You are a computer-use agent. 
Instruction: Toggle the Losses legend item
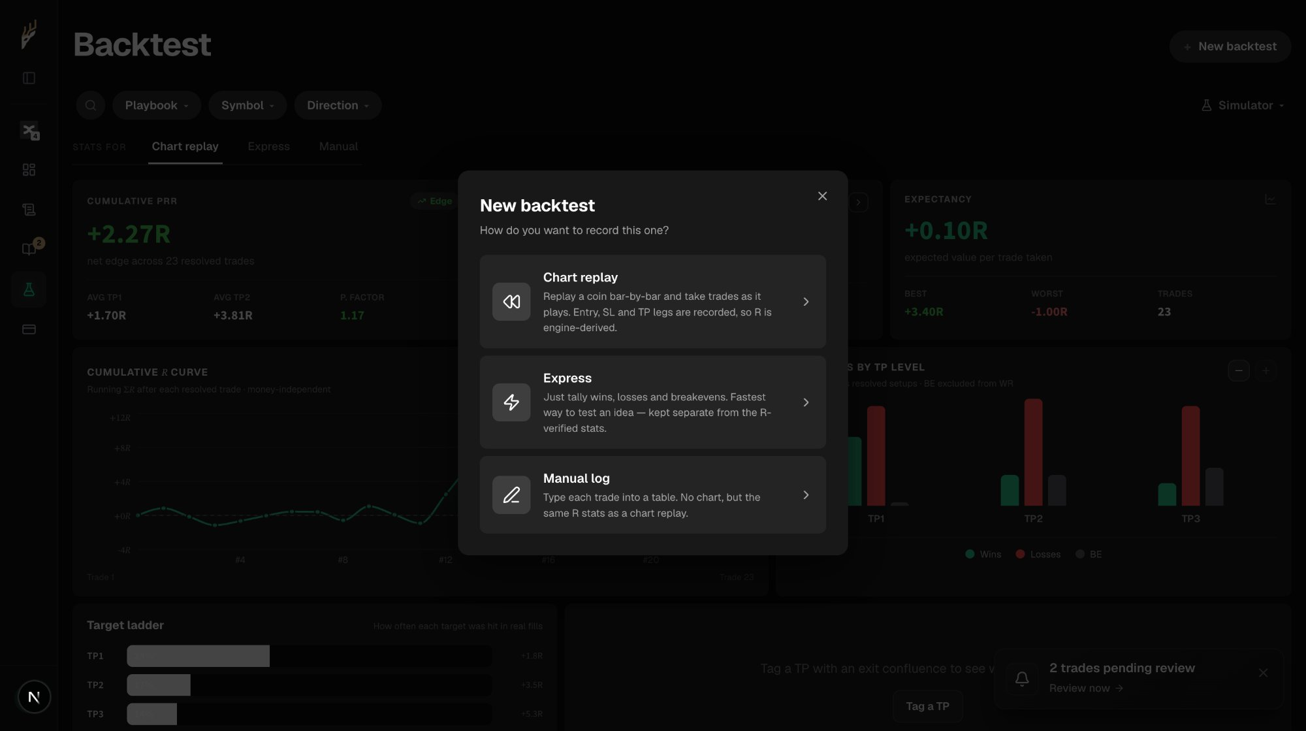[1038, 554]
